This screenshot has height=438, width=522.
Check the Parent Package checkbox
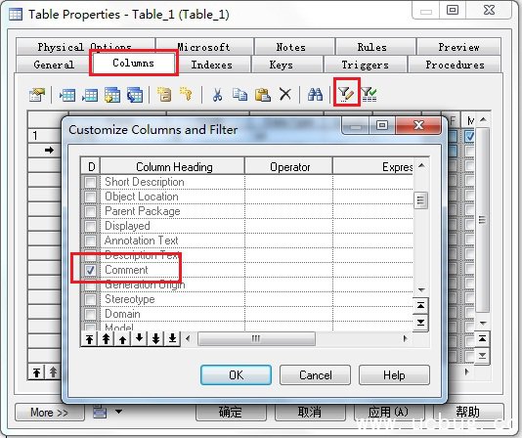(x=90, y=211)
